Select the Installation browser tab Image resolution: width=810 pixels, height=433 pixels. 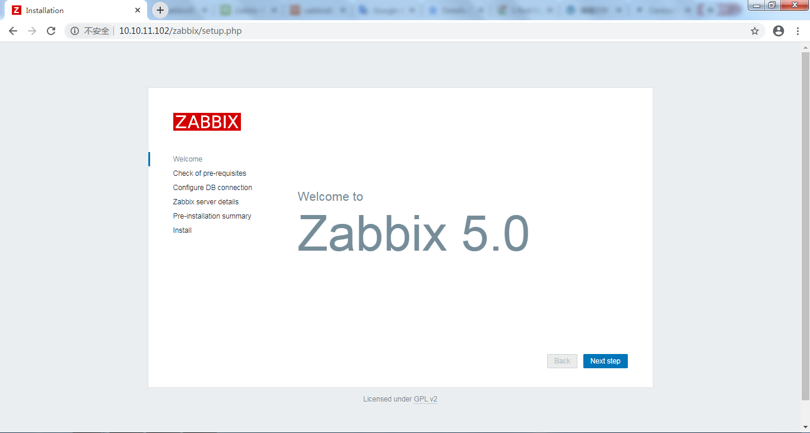tap(76, 10)
